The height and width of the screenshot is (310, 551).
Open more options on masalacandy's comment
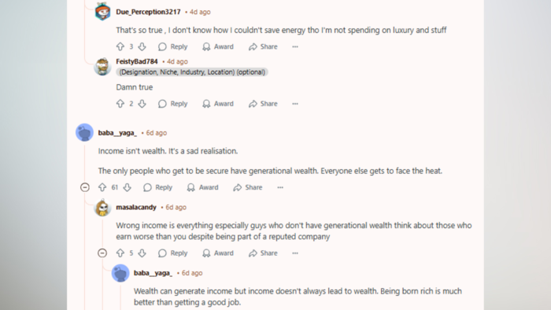pos(295,253)
